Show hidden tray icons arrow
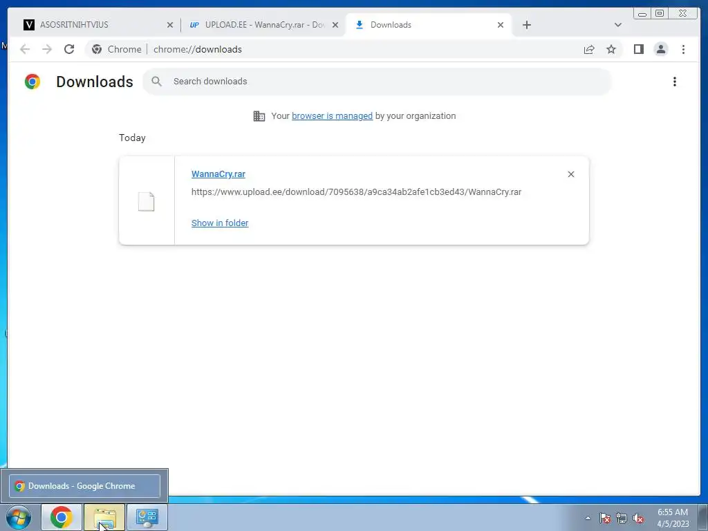 coord(588,518)
